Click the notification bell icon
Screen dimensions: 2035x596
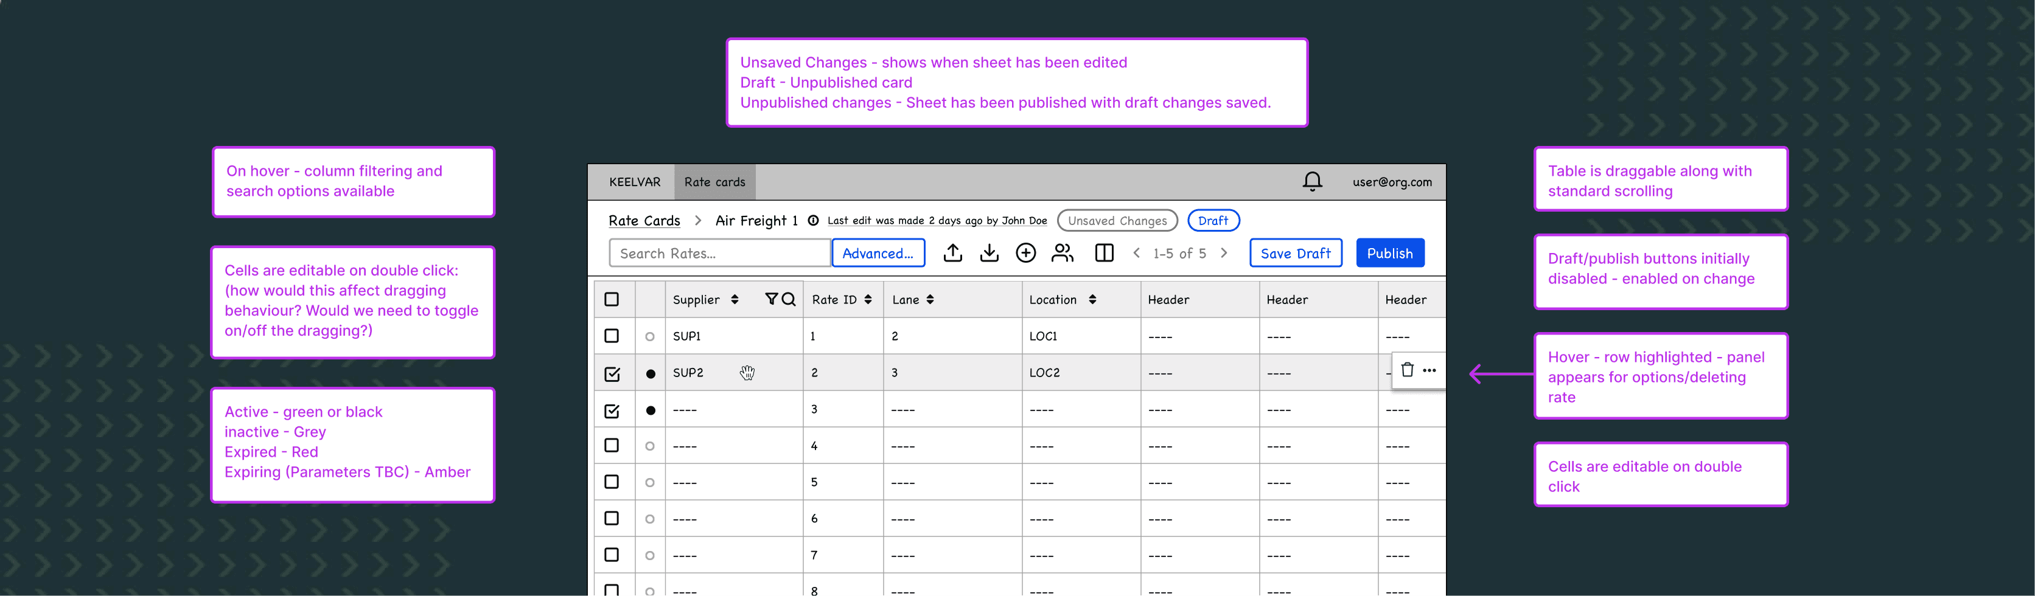click(x=1312, y=181)
